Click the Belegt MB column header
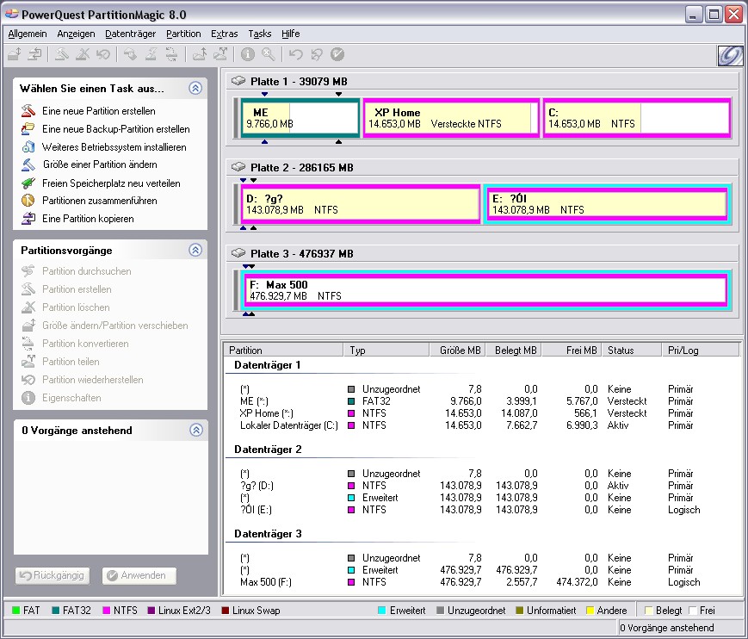The width and height of the screenshot is (748, 639). tap(514, 351)
